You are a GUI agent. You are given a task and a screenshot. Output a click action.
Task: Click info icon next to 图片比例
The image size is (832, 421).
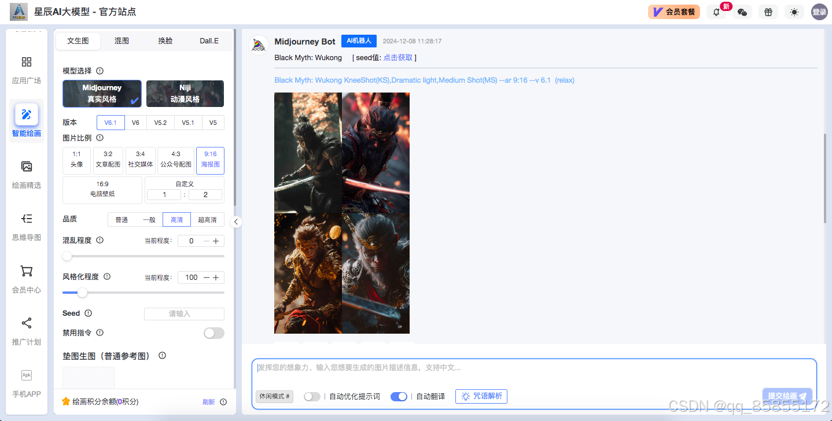(100, 138)
